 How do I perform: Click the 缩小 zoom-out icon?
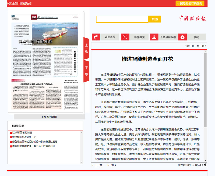tap(193, 165)
